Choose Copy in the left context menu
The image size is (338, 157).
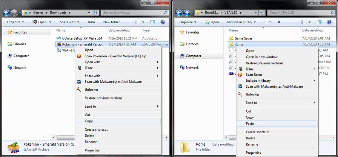point(118,121)
